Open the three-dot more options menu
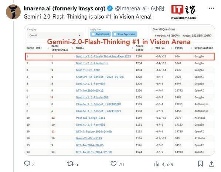The image size is (221, 172). 211,9
